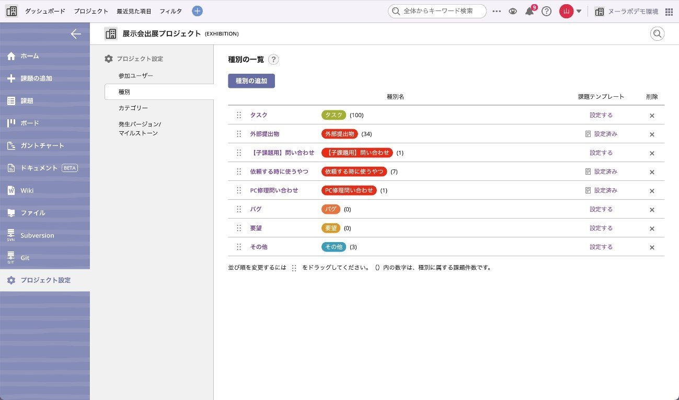Click the 種別の追加 button
Viewport: 679px width, 400px height.
click(251, 81)
